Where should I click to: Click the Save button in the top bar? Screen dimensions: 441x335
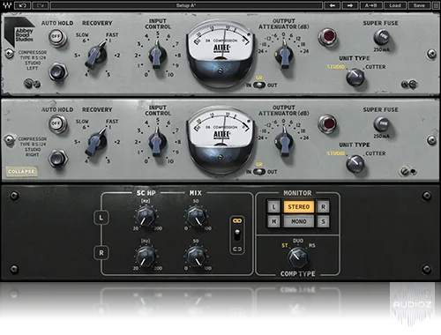tap(419, 5)
